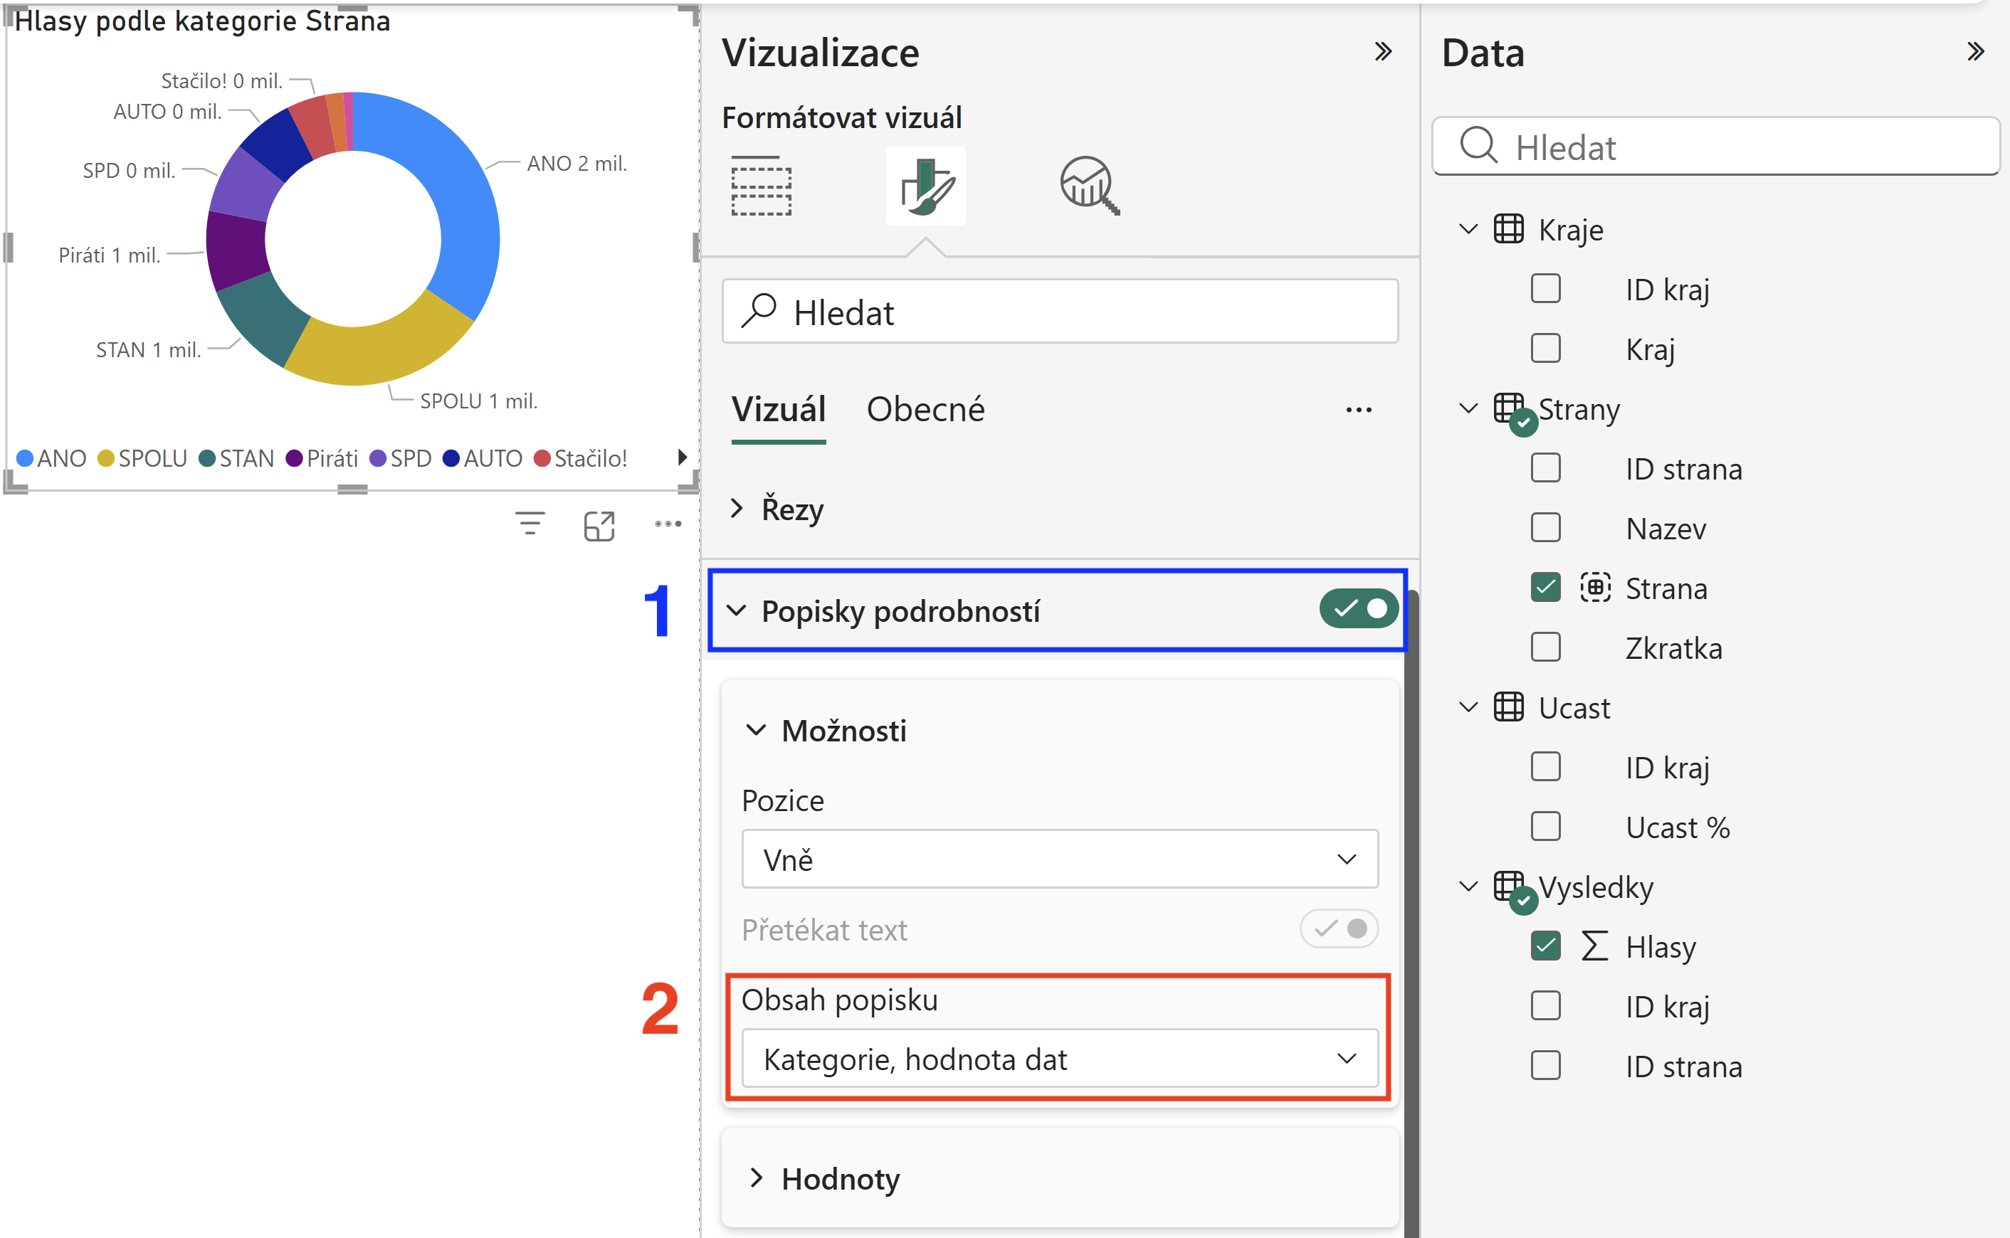The width and height of the screenshot is (2010, 1238).
Task: Collapse the Vizualizace pane with double arrows
Action: coord(1384,51)
